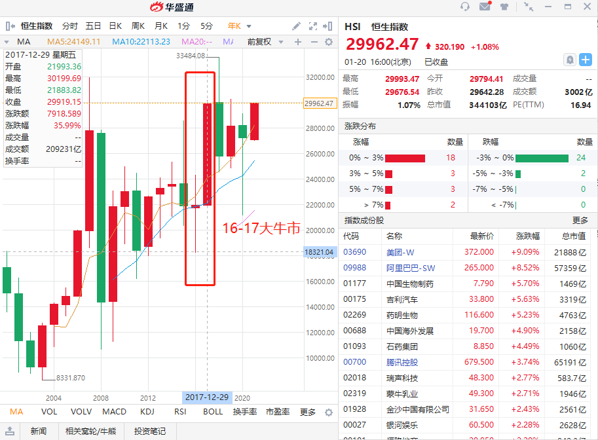Select 药明生物 row
Screen dimensions: 598x440
pos(464,315)
